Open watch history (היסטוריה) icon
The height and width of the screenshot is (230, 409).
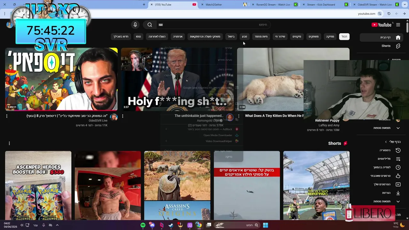point(398,150)
